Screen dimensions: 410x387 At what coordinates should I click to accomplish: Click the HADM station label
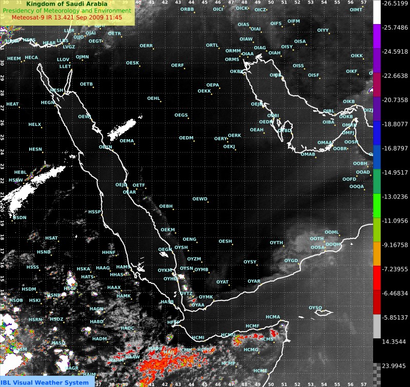pyautogui.click(x=99, y=339)
